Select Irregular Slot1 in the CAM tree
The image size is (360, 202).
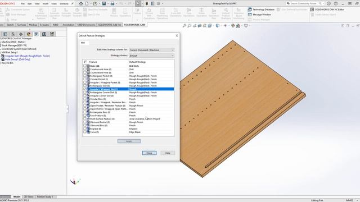(x=28, y=56)
